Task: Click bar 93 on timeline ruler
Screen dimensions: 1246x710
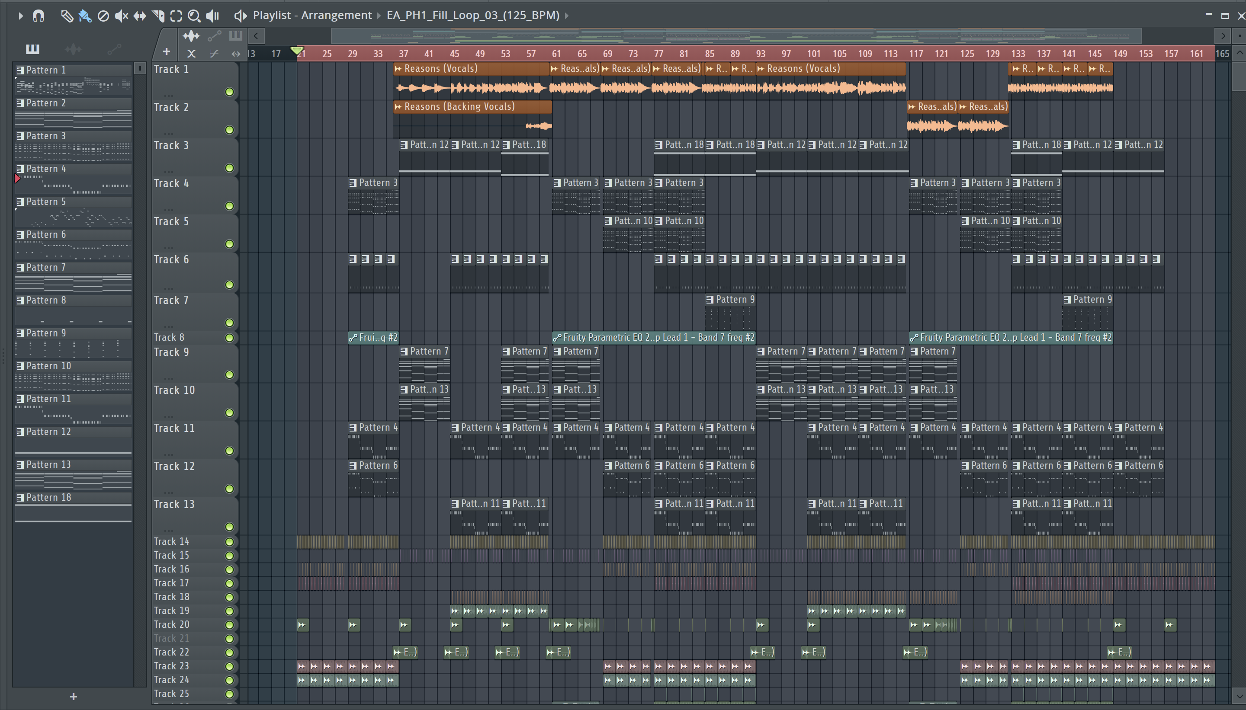Action: click(761, 54)
